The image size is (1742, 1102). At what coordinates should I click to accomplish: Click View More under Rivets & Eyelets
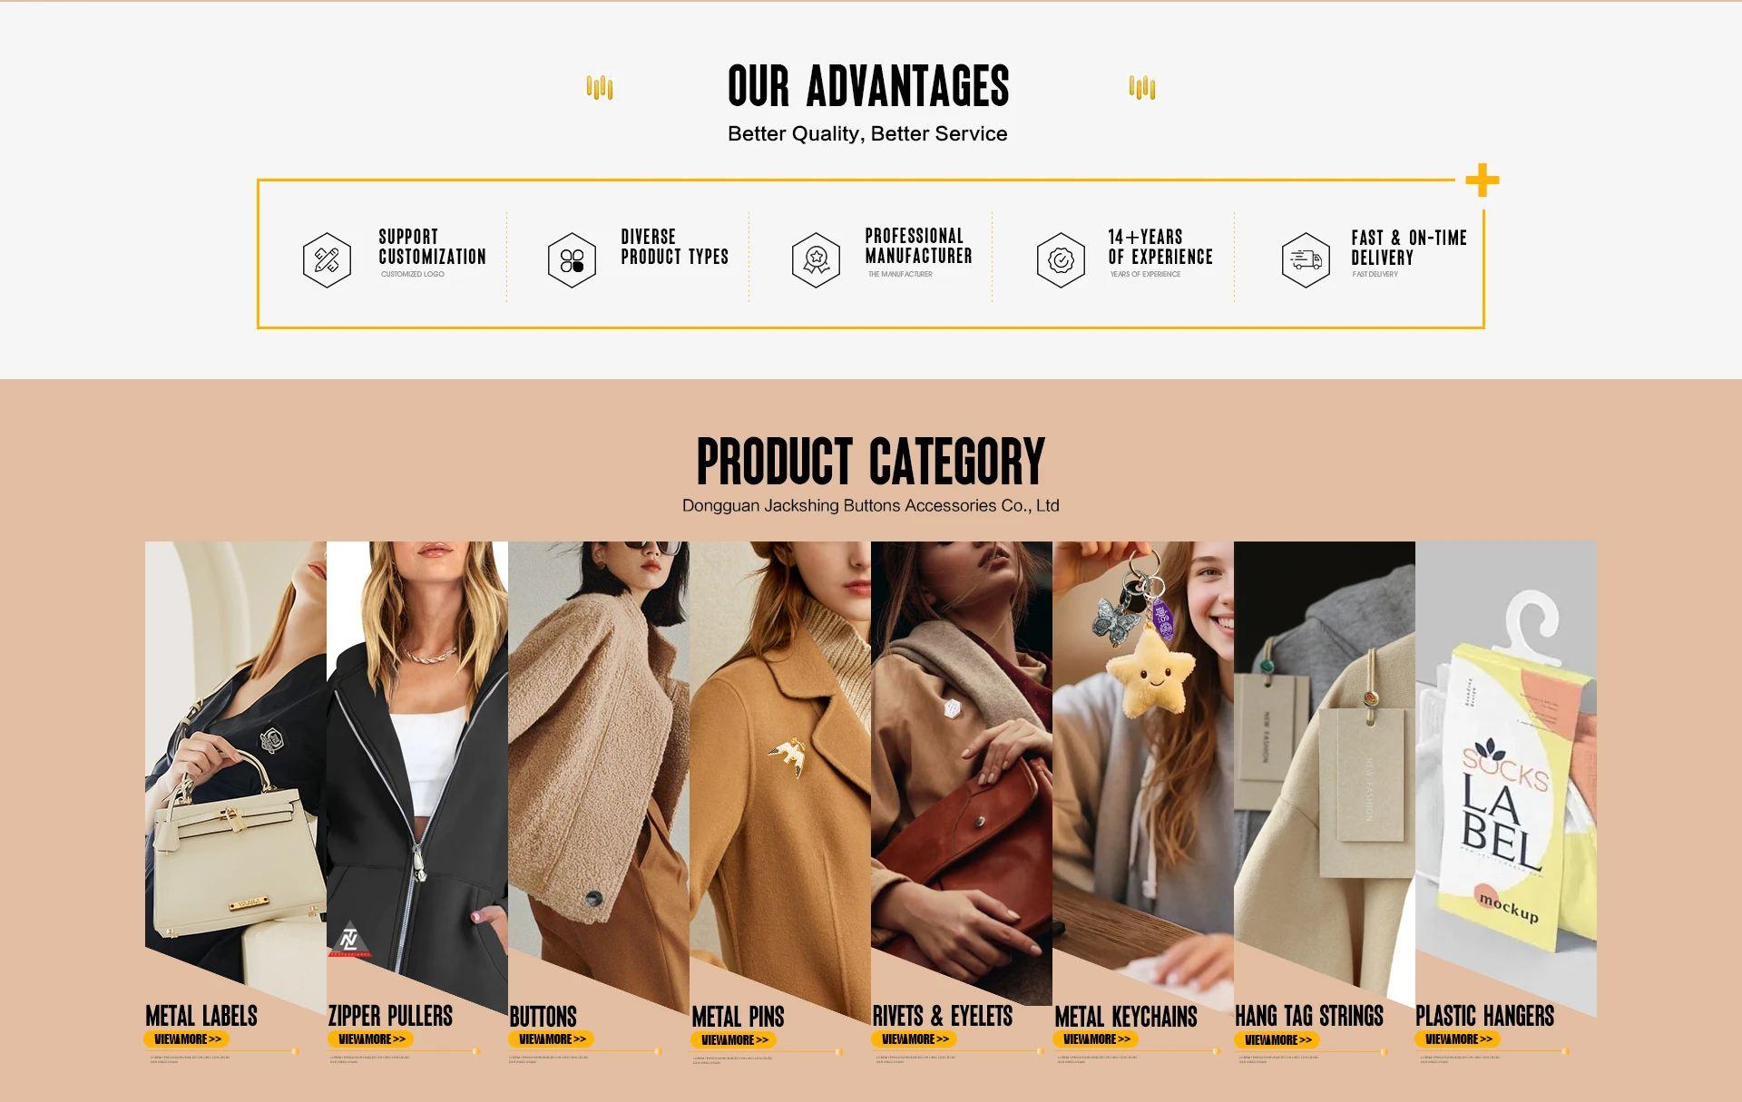click(915, 1039)
